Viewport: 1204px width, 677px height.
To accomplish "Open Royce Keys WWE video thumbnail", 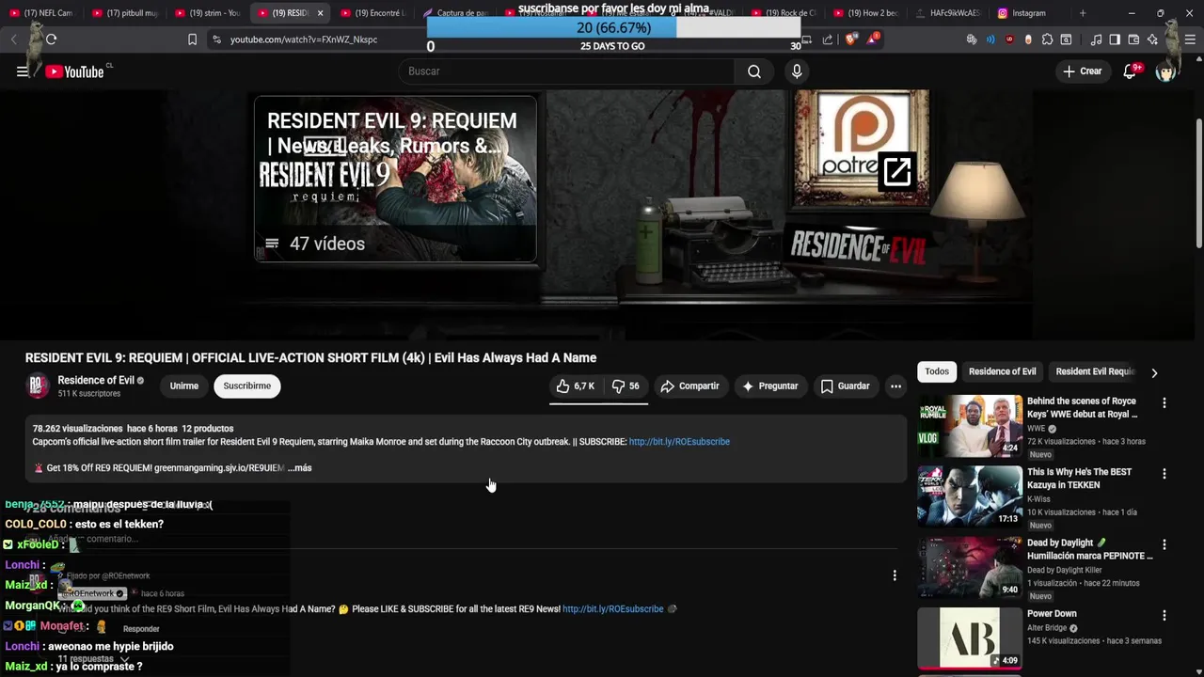I will (x=970, y=426).
